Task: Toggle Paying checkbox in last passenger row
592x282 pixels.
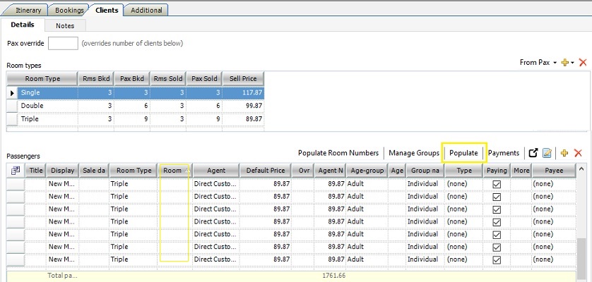Action: pyautogui.click(x=496, y=259)
